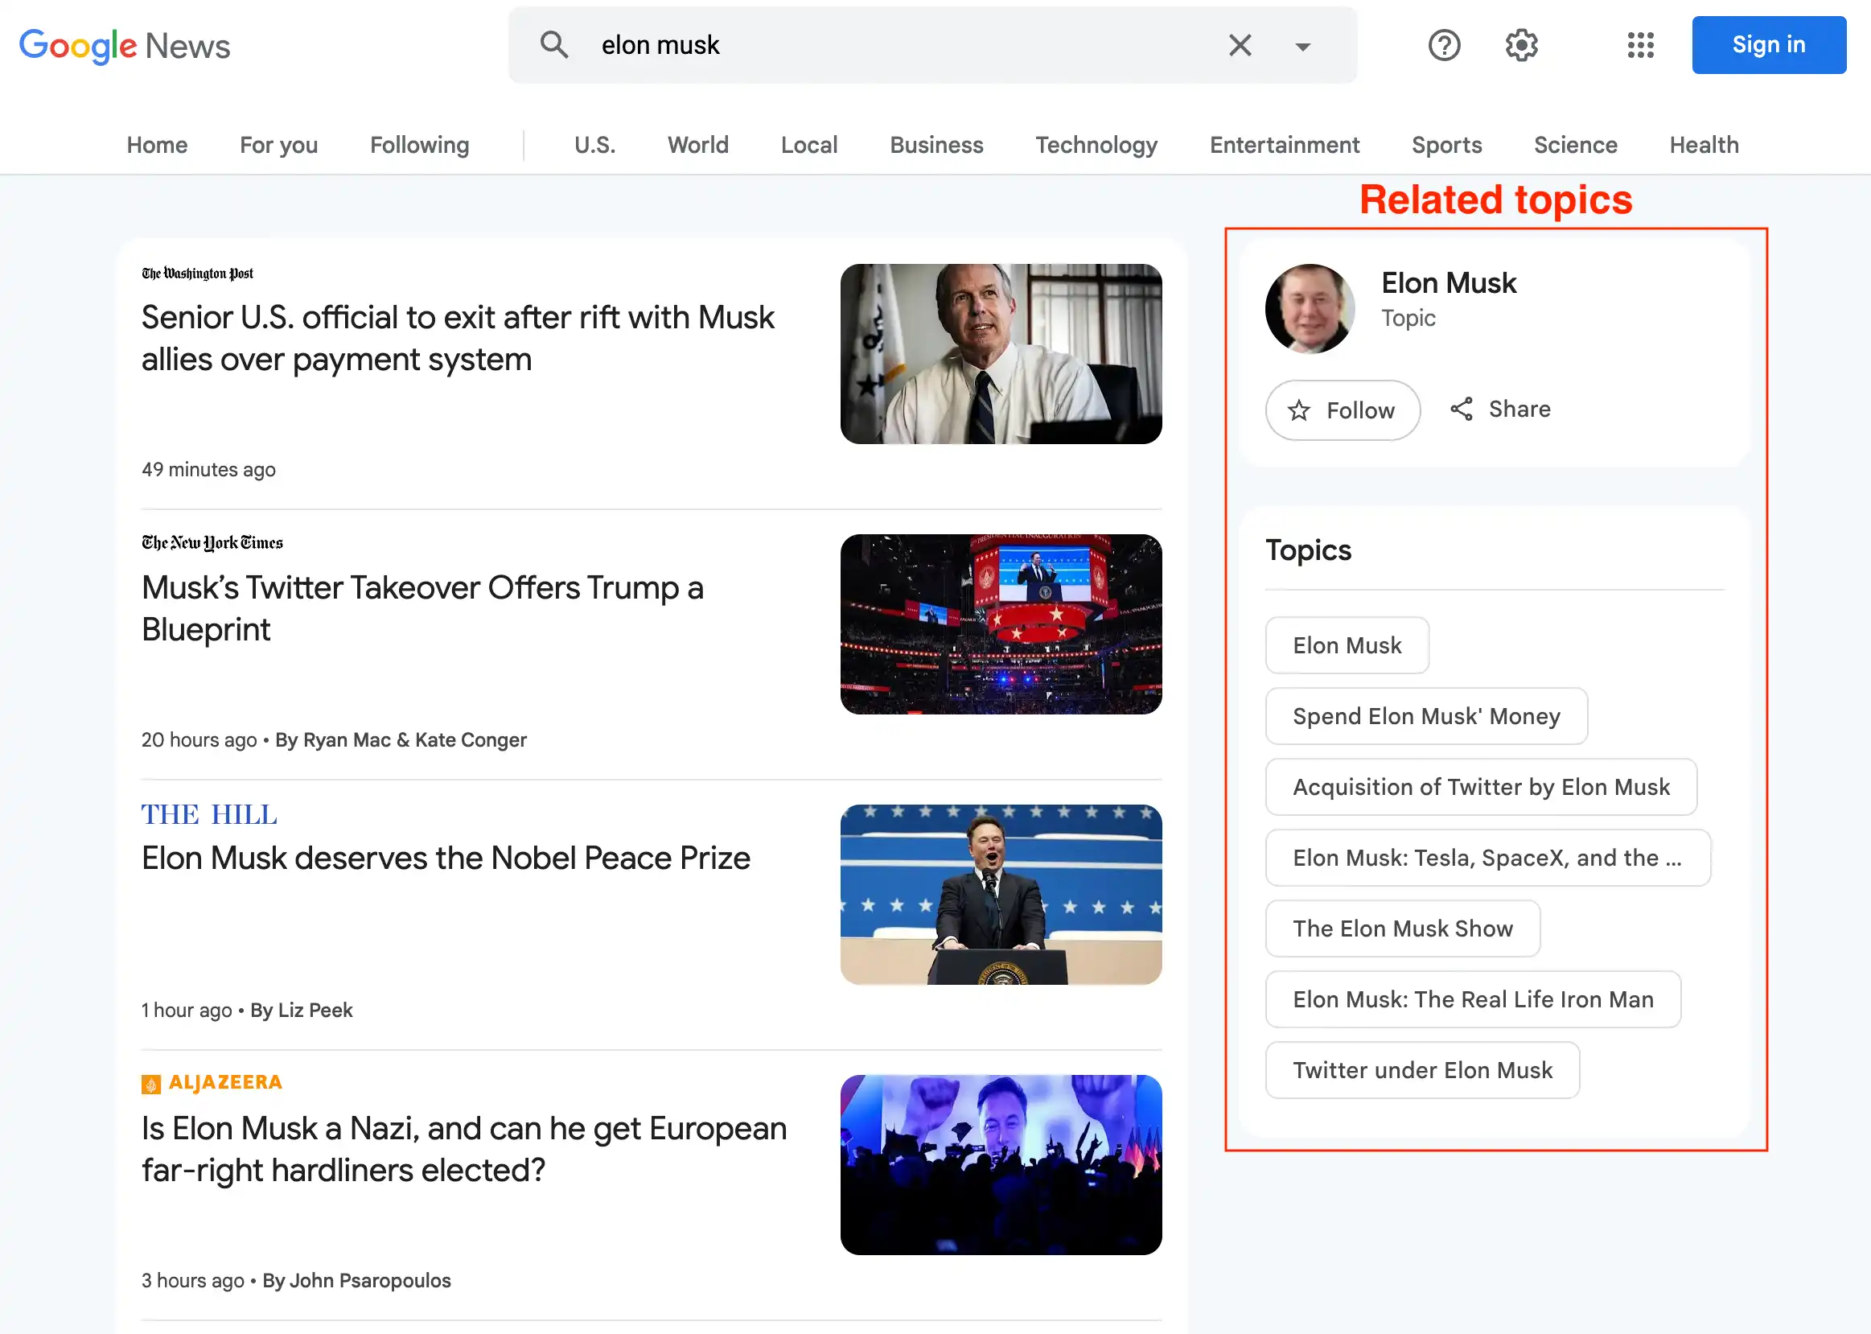1871x1334 pixels.
Task: Open Elon Musk: The Real Life Iron Man
Action: pos(1473,999)
